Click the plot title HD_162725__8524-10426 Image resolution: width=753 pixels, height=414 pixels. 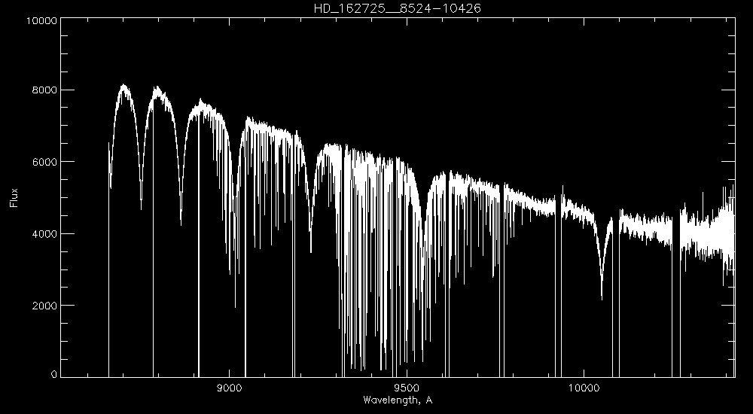pos(397,8)
